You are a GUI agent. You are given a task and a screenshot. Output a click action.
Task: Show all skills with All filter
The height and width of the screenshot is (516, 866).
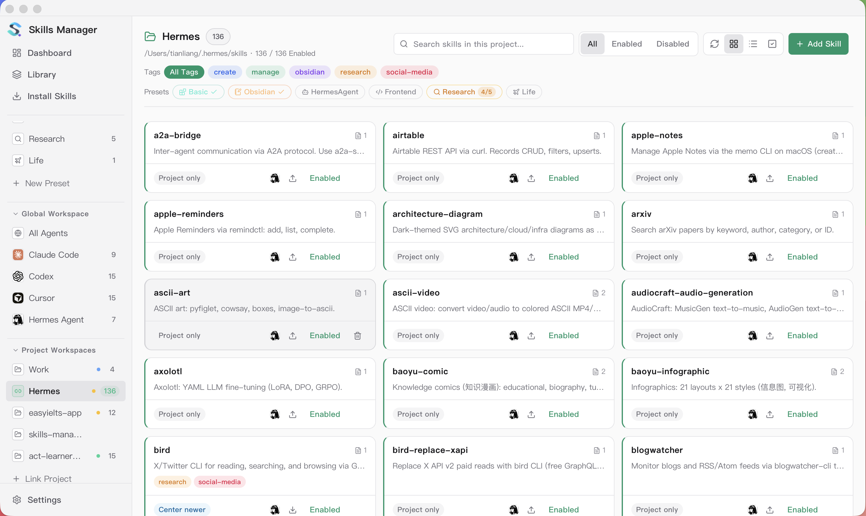click(592, 44)
